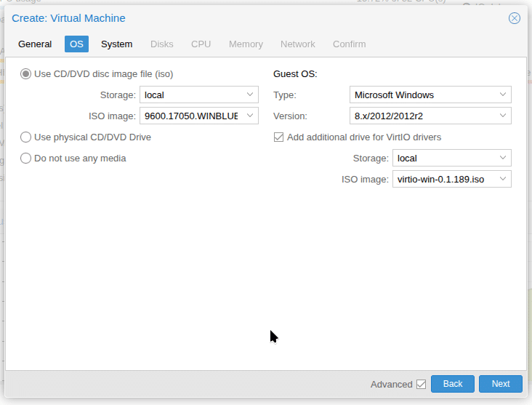
Task: Switch to the General tab
Action: 35,44
